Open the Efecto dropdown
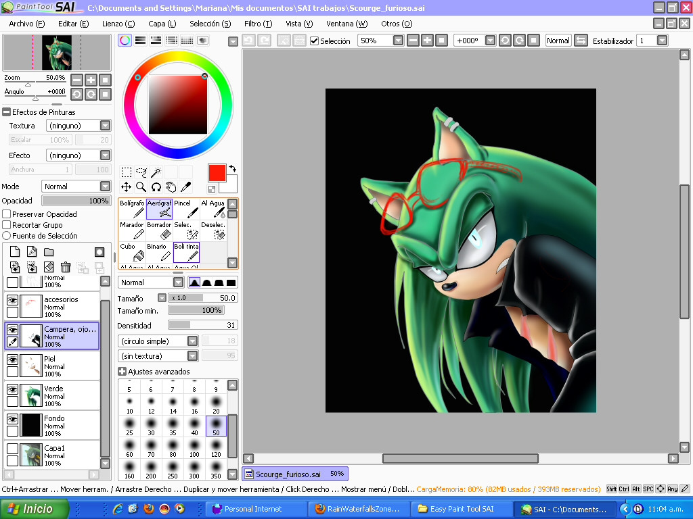 105,155
